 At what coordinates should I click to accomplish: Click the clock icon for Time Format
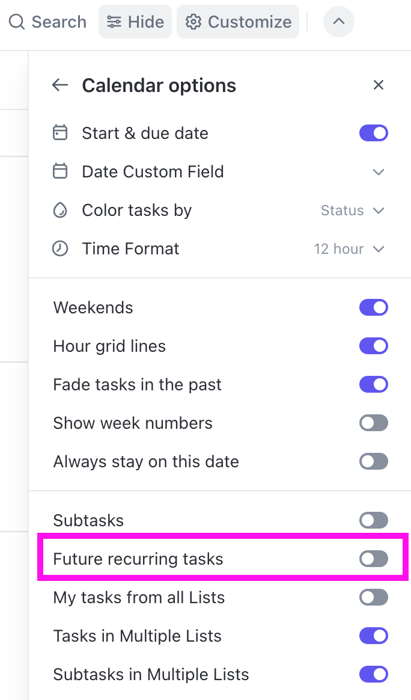coord(60,248)
